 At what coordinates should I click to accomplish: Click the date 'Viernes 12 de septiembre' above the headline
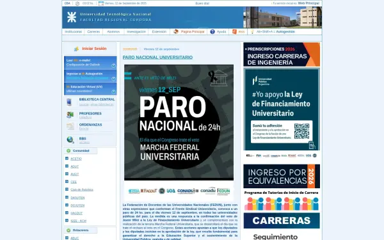161,49
